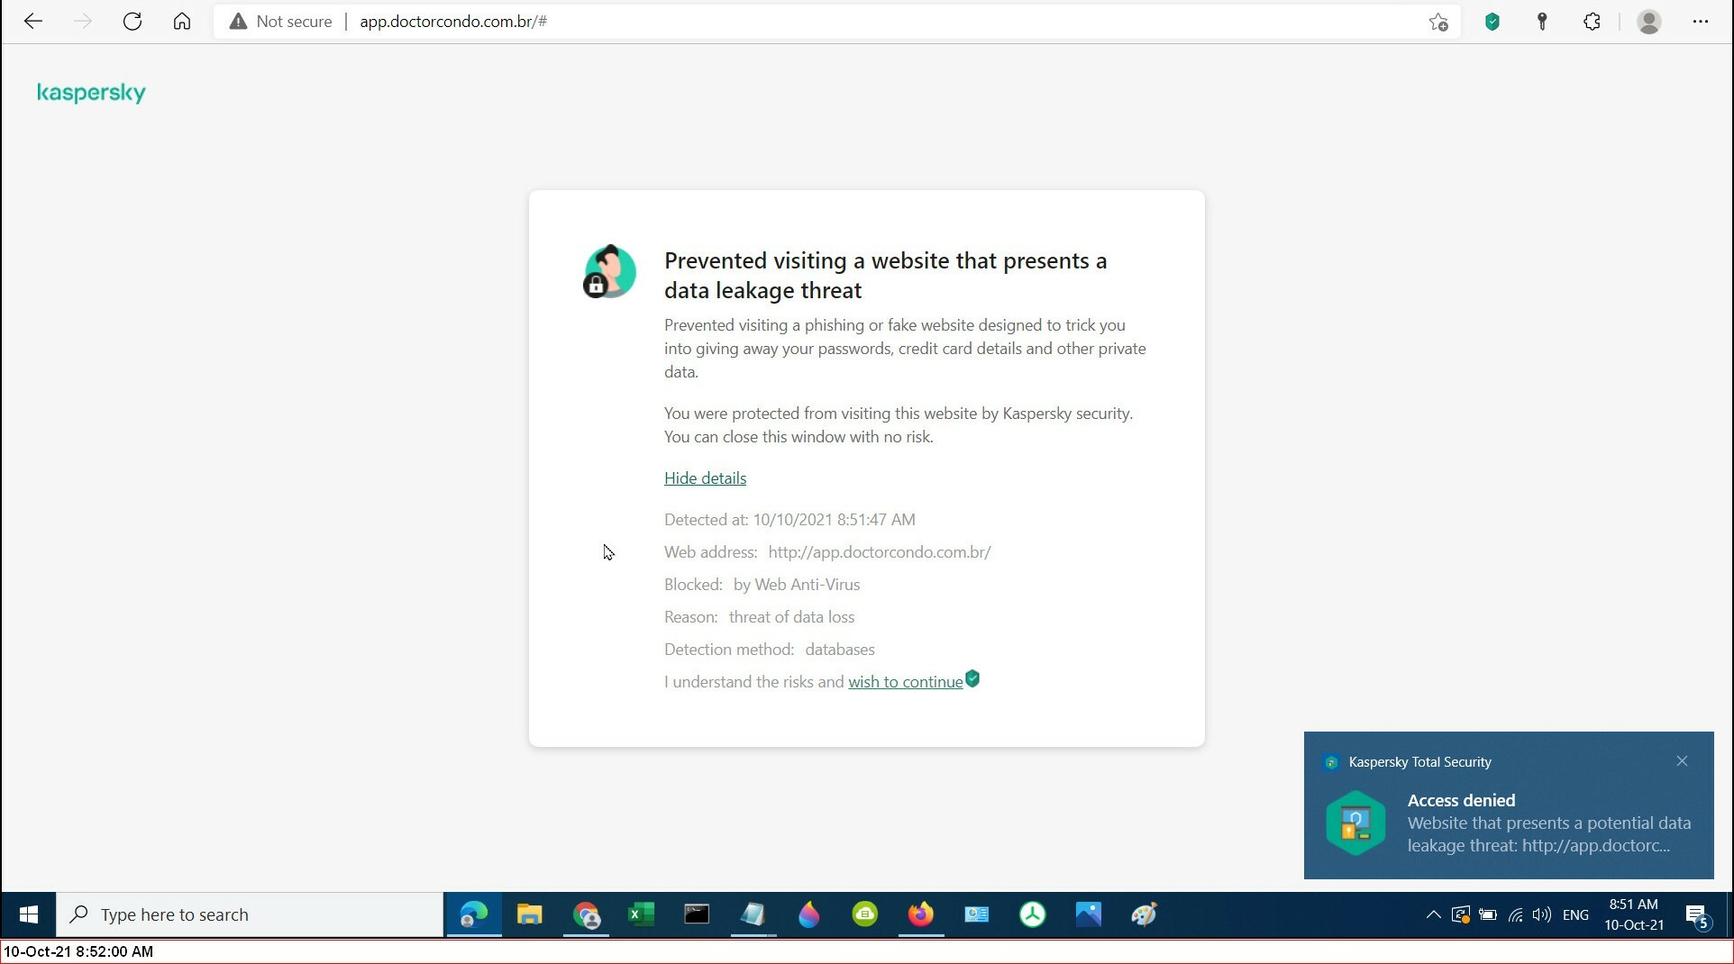
Task: View the Not secure site information
Action: coord(280,22)
